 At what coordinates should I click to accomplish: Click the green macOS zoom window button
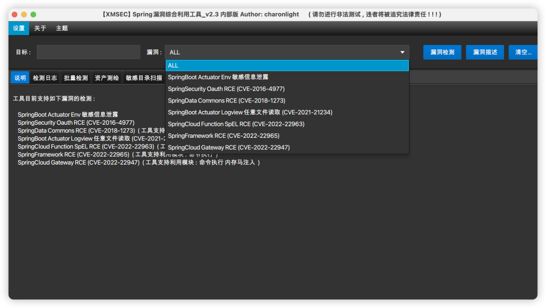point(33,14)
